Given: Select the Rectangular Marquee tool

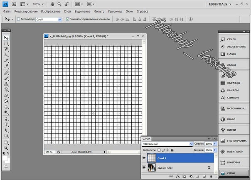Looking at the screenshot, I should 6,43.
